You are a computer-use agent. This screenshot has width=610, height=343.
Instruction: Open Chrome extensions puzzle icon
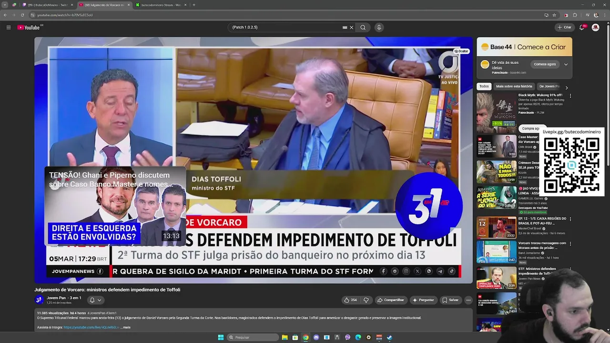(575, 15)
